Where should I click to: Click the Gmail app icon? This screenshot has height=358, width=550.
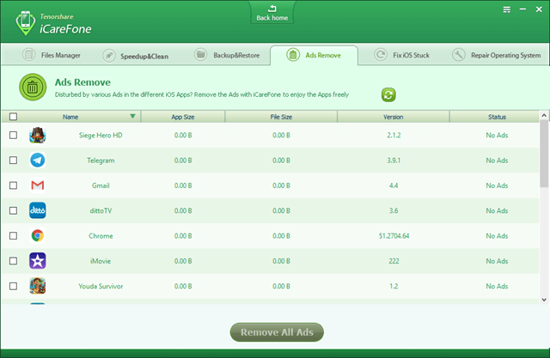coord(38,185)
